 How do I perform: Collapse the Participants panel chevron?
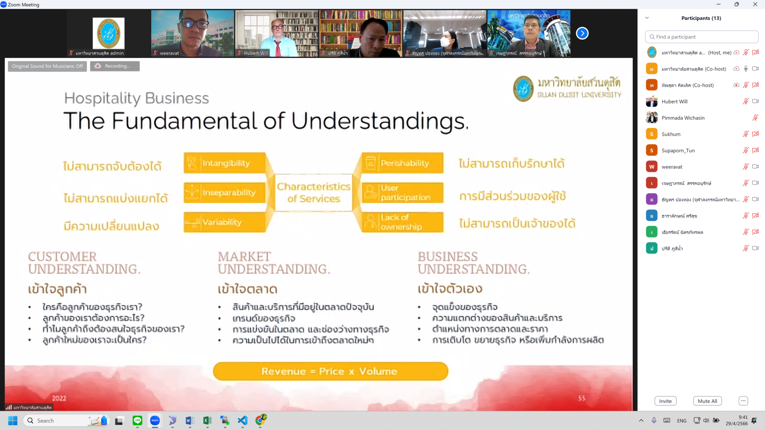tap(647, 18)
